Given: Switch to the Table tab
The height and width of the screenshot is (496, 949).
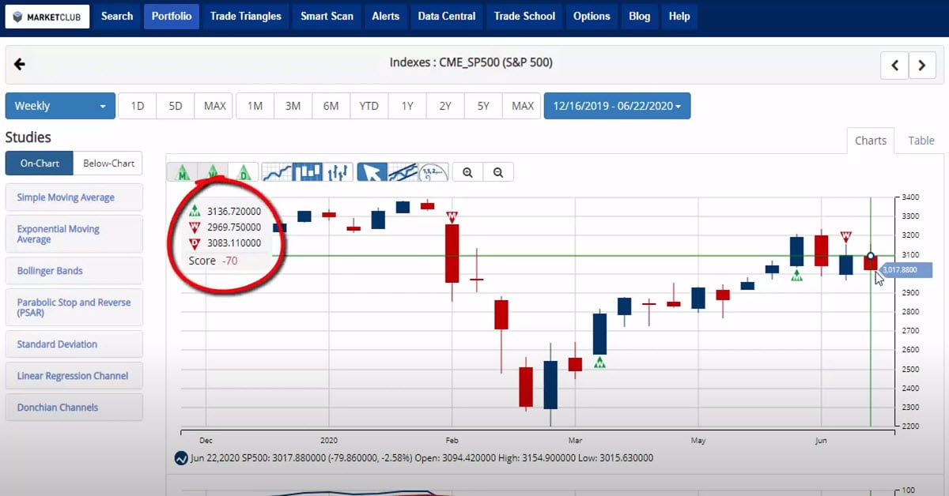Looking at the screenshot, I should click(x=921, y=141).
